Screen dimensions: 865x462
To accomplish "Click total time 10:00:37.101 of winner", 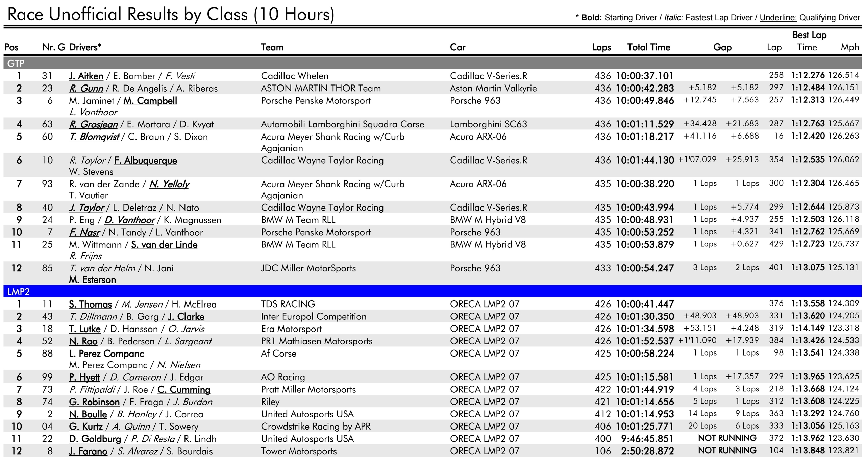I will (x=644, y=76).
